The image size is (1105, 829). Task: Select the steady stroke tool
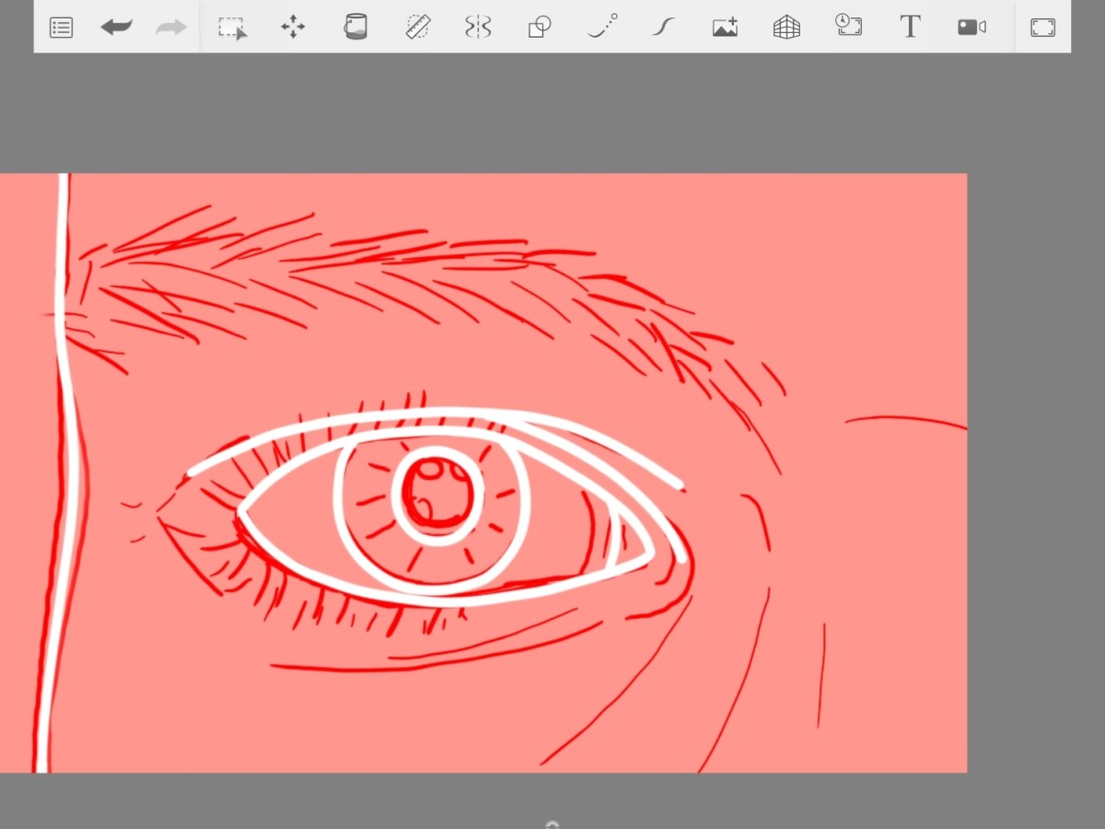pos(662,27)
